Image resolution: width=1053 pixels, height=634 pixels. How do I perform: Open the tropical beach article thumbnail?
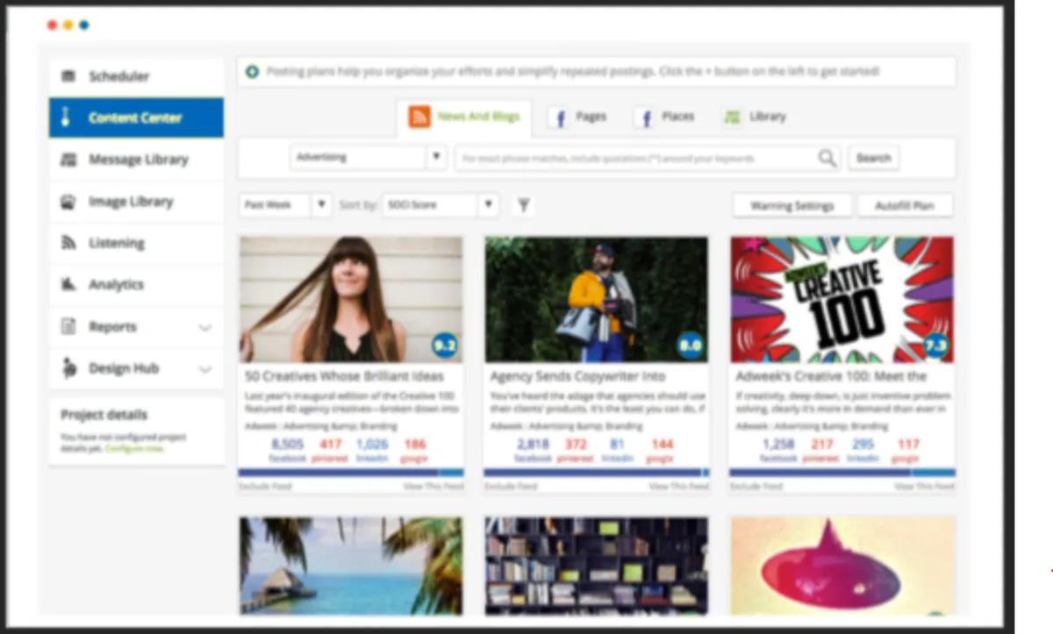(351, 566)
